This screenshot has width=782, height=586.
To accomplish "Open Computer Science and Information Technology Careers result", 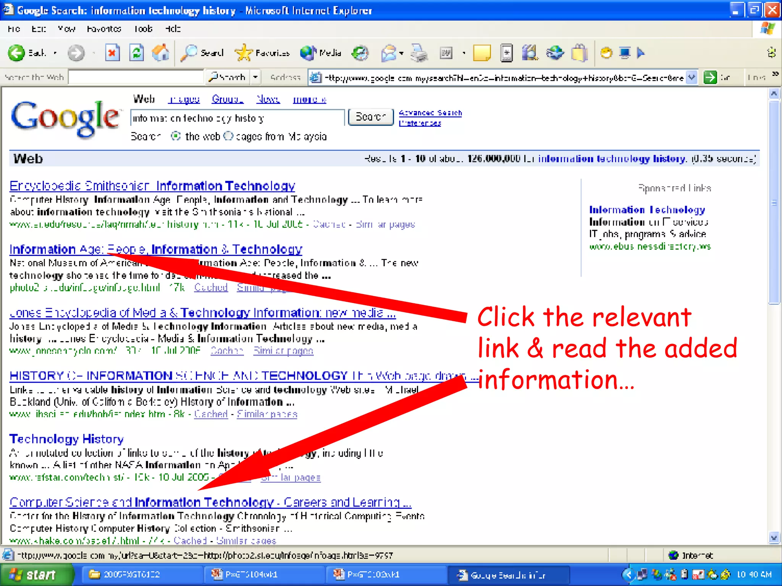I will 210,502.
